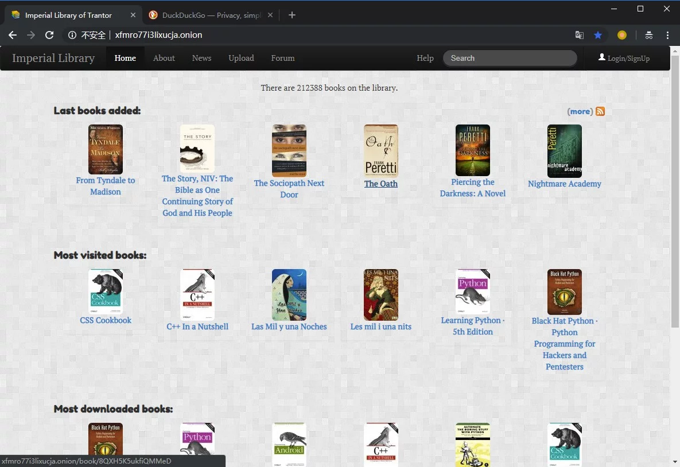Toggle the bookmark star icon

click(x=598, y=35)
